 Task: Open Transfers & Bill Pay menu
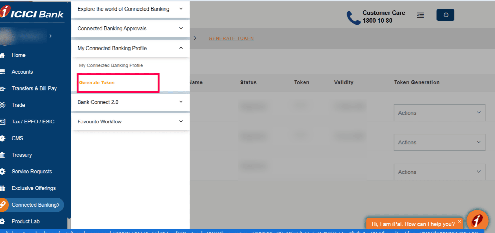click(34, 88)
